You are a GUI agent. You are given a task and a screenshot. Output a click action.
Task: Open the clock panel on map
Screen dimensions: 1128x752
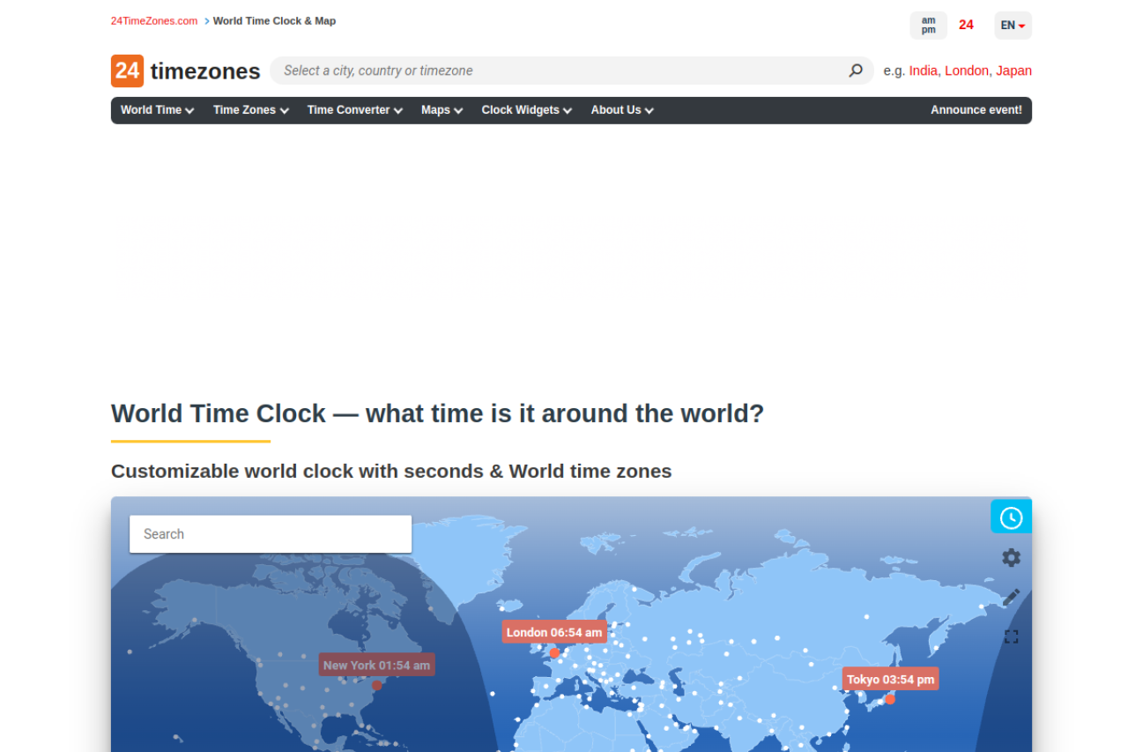coord(1011,517)
